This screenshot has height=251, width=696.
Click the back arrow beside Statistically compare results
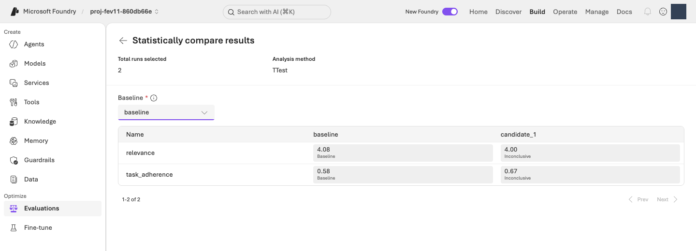coord(123,41)
